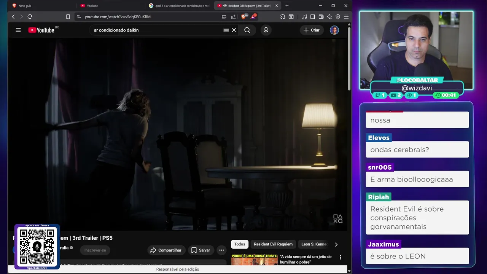Click the Compartilhar share button
Screen dimensions: 487x274
pos(166,250)
